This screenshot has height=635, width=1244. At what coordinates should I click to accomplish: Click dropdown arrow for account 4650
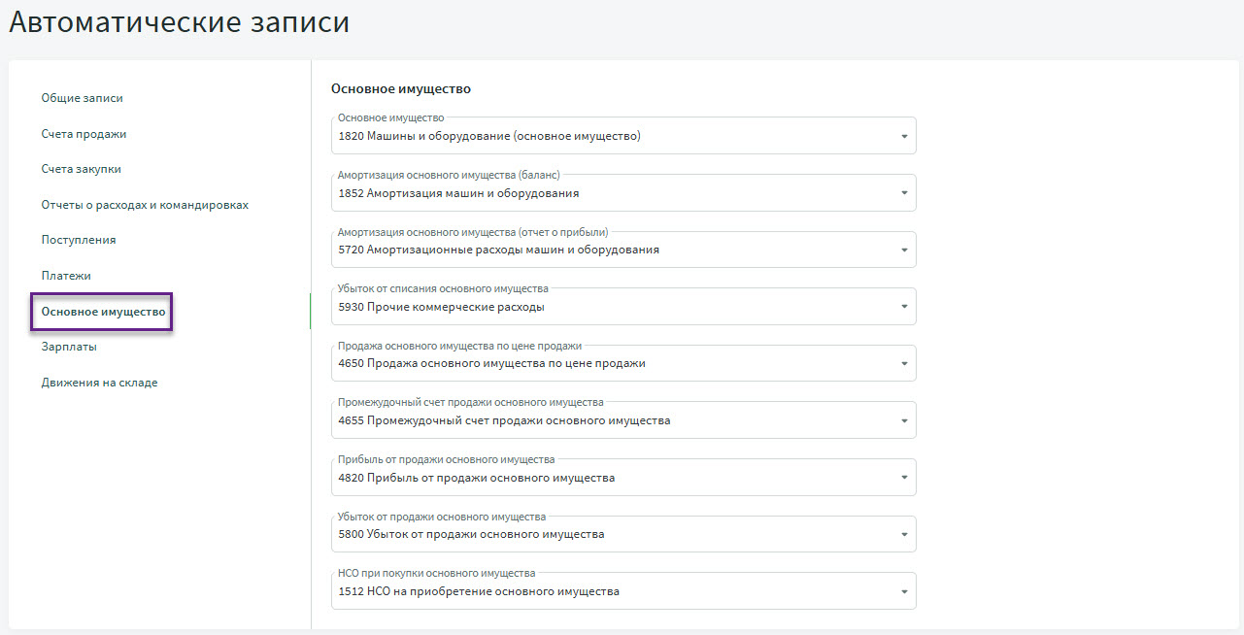pyautogui.click(x=903, y=364)
